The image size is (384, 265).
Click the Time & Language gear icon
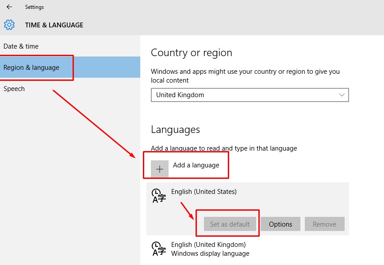pyautogui.click(x=9, y=25)
